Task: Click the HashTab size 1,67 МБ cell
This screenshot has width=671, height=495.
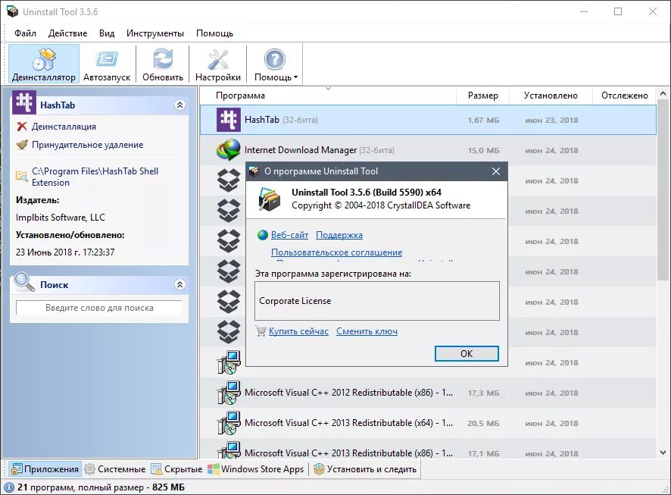Action: [x=483, y=121]
